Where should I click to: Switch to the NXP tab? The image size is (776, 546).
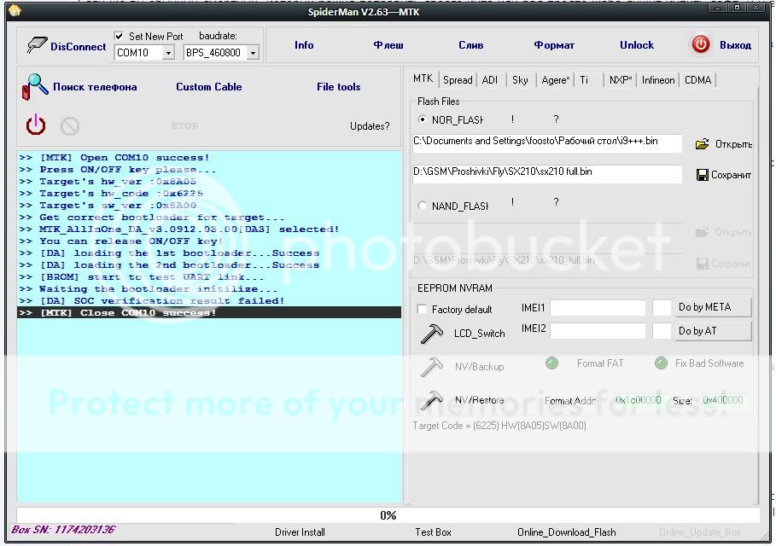621,79
